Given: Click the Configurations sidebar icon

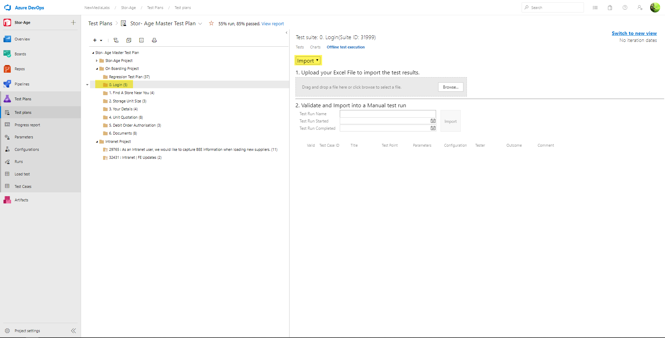Looking at the screenshot, I should [7, 149].
